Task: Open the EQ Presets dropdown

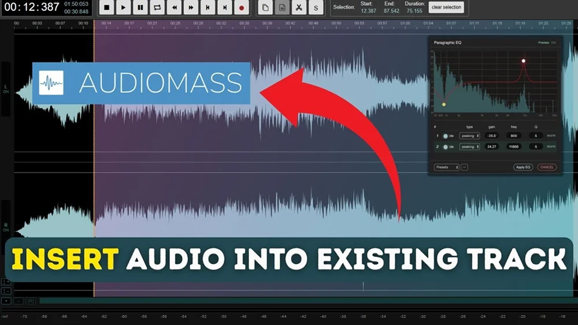Action: (446, 167)
